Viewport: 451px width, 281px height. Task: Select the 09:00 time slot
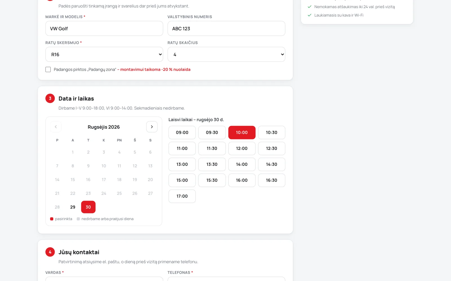point(182,133)
